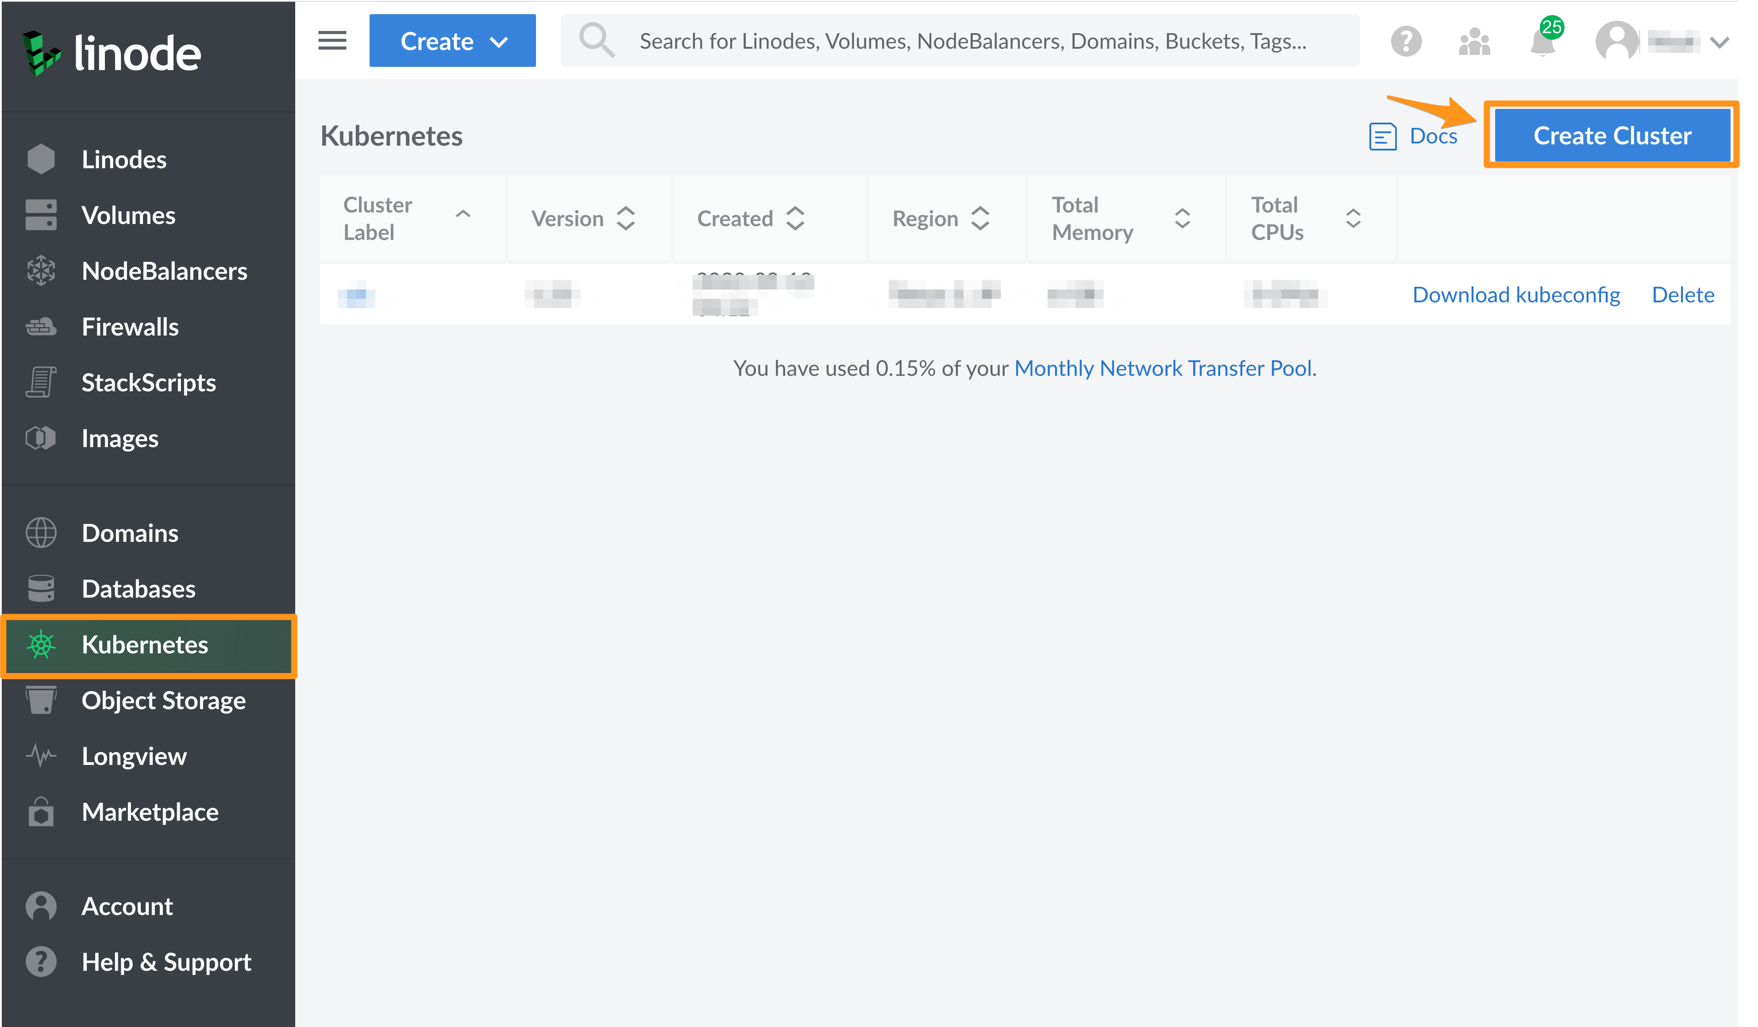The width and height of the screenshot is (1758, 1027).
Task: Open NodeBalancers section
Action: 165,271
